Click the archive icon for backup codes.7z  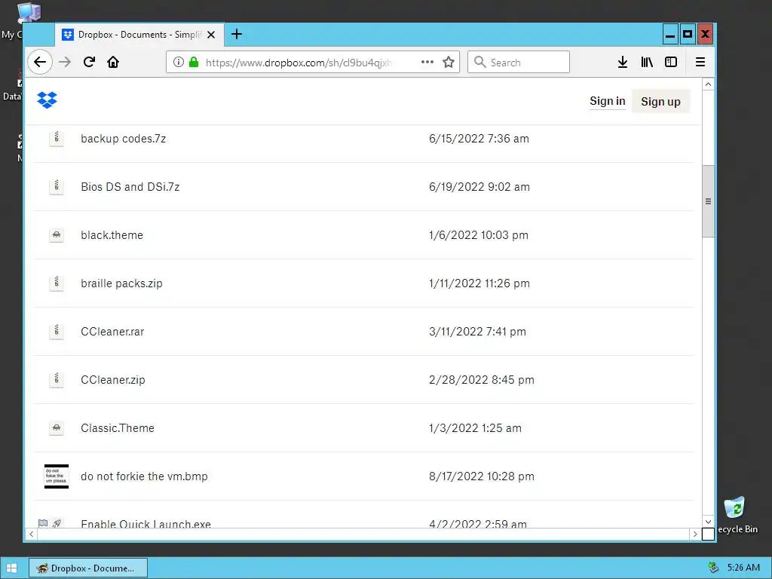coord(56,139)
